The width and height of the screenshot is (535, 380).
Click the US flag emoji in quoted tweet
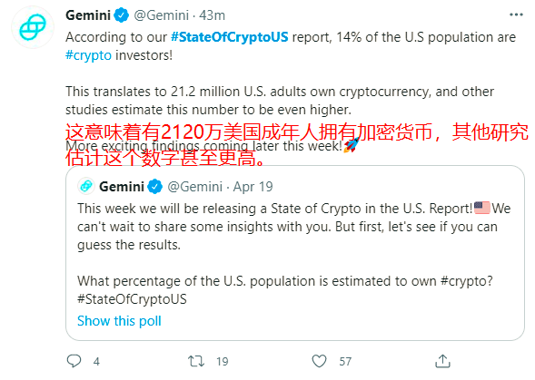point(482,208)
